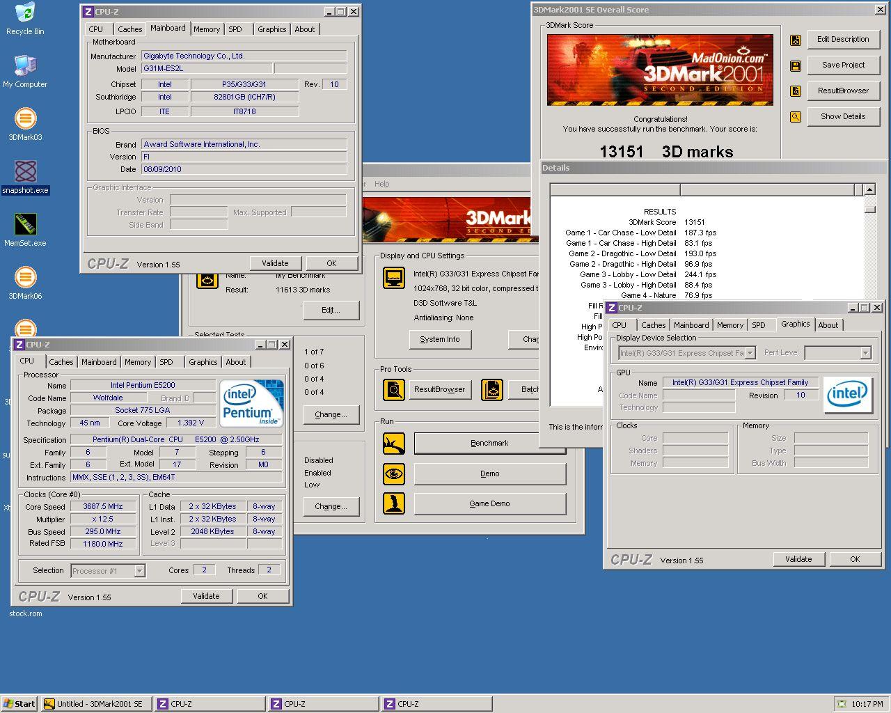The height and width of the screenshot is (713, 891).
Task: Click the Batch run icon in Pro Tools
Action: [x=492, y=389]
